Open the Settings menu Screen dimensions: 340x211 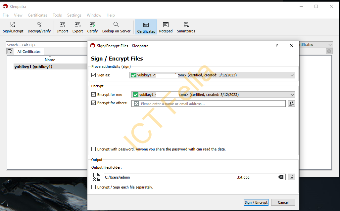pyautogui.click(x=74, y=15)
